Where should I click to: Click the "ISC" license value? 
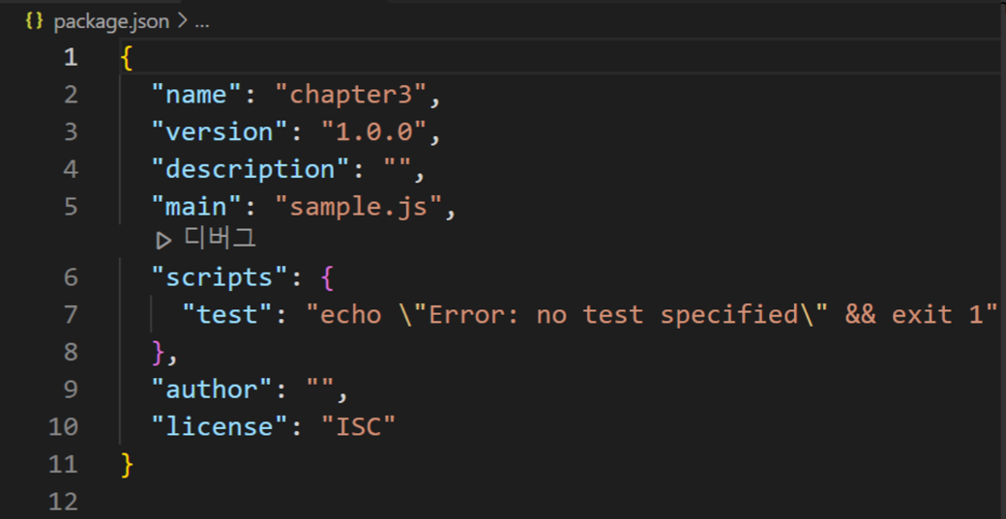(359, 427)
